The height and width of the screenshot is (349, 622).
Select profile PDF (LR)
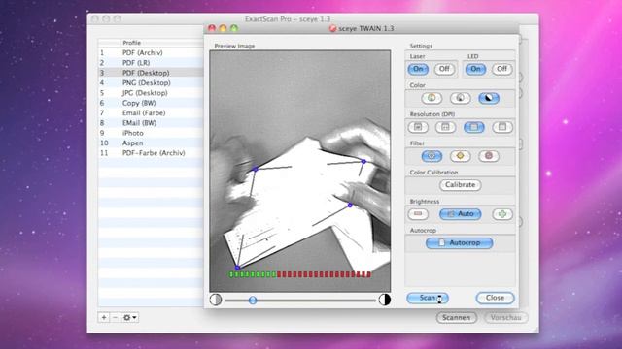151,62
